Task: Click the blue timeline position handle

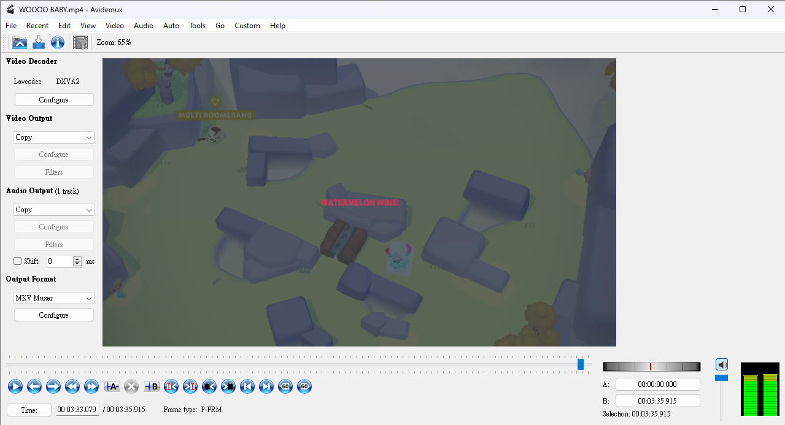Action: click(x=581, y=364)
